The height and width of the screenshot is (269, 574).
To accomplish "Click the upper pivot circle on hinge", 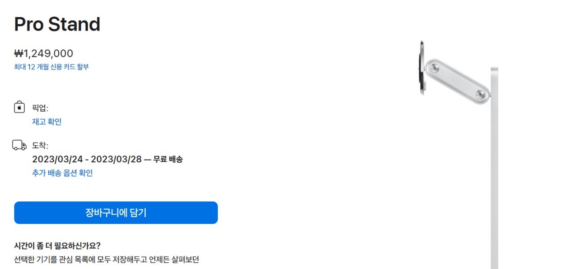I will (x=434, y=68).
